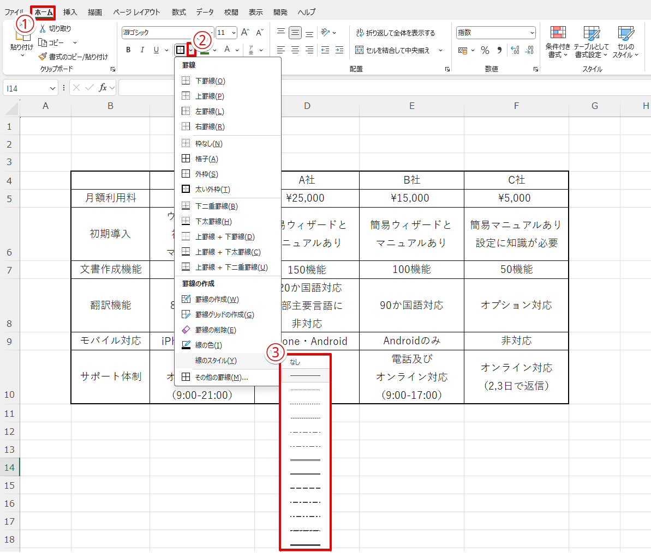
Task: Select 格子(A) all borders option
Action: tap(228, 159)
